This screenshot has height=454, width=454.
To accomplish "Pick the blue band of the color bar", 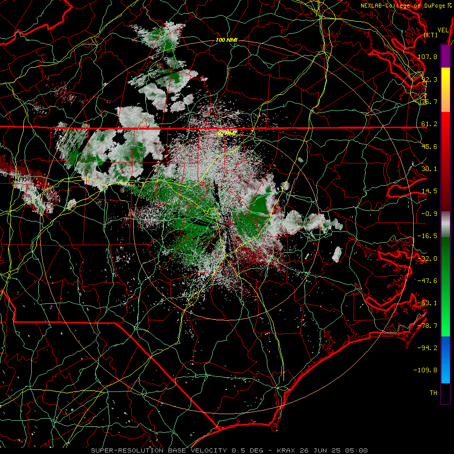I will coord(445,360).
